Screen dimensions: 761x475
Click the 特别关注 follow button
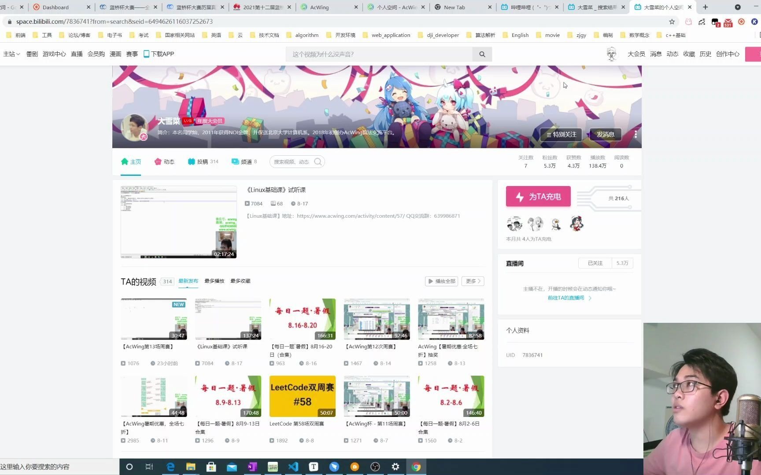pos(561,134)
